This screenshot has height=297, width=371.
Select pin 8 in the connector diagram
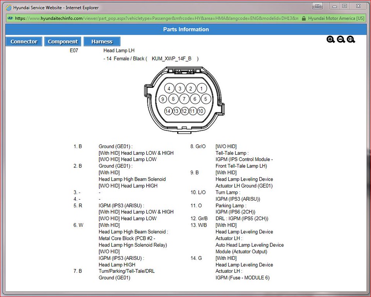(173, 99)
